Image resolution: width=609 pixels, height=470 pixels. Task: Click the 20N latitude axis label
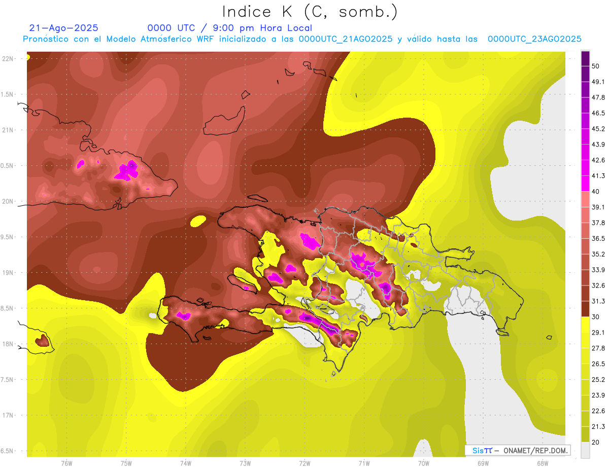[x=8, y=201]
